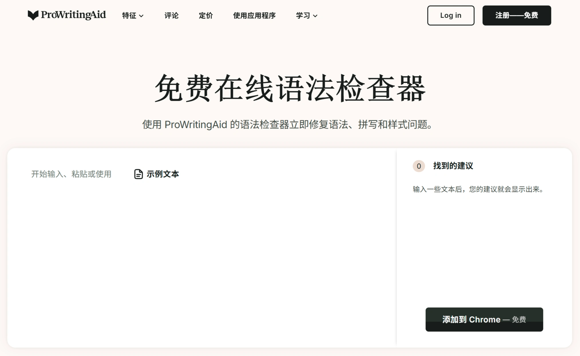This screenshot has width=580, height=356.
Task: Click the 免费在线语法检查器 headline
Action: pyautogui.click(x=290, y=88)
